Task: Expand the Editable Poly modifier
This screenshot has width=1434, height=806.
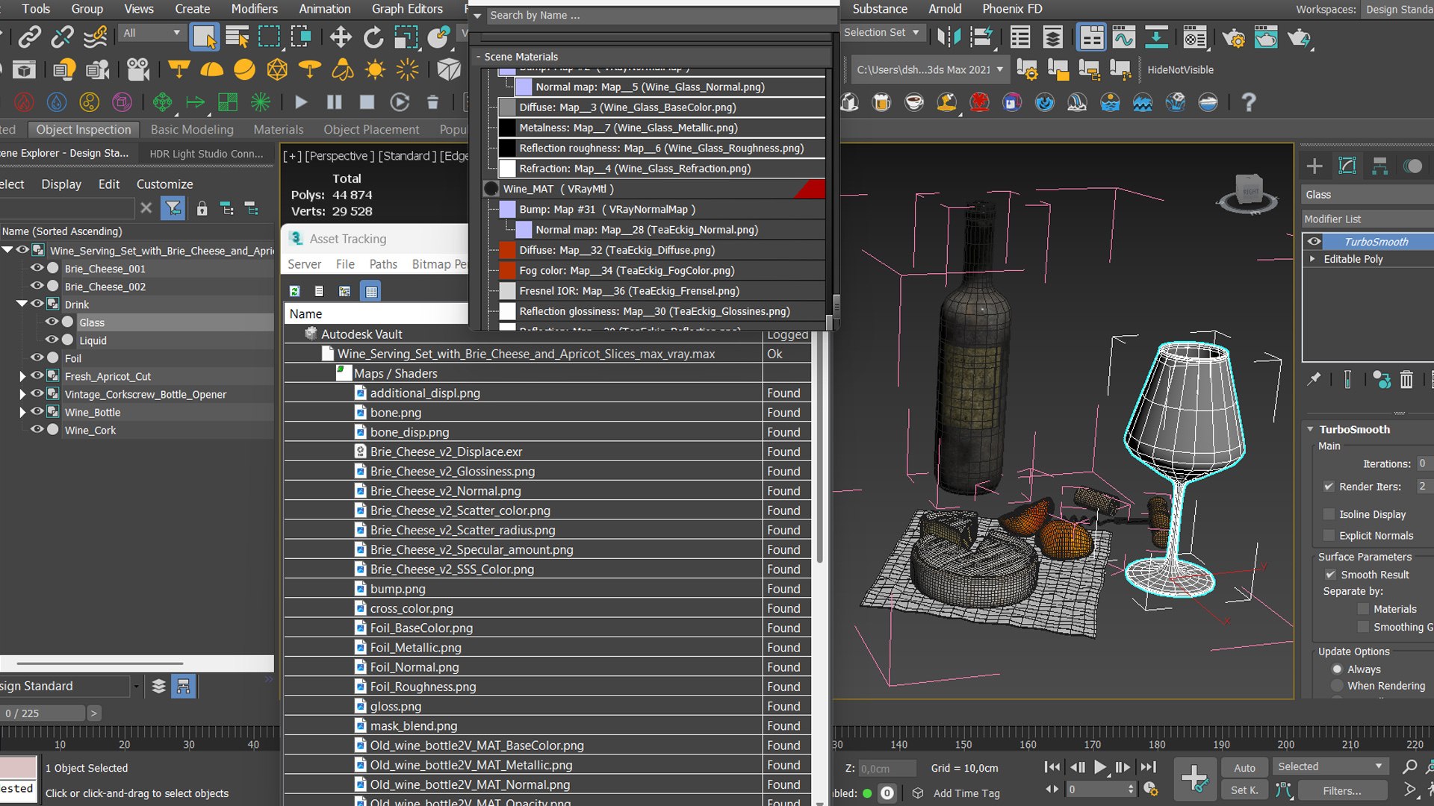Action: [x=1312, y=259]
